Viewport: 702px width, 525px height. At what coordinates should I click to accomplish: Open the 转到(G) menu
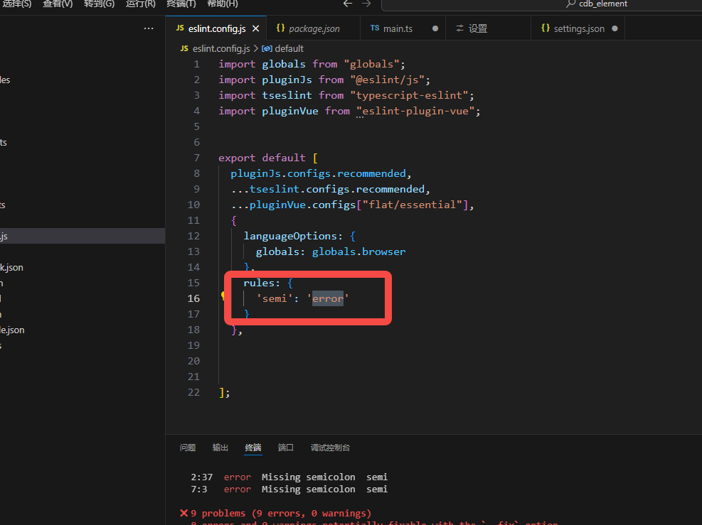pyautogui.click(x=99, y=4)
